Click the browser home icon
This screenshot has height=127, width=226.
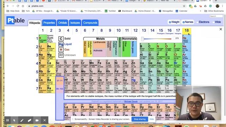(x=23, y=6)
